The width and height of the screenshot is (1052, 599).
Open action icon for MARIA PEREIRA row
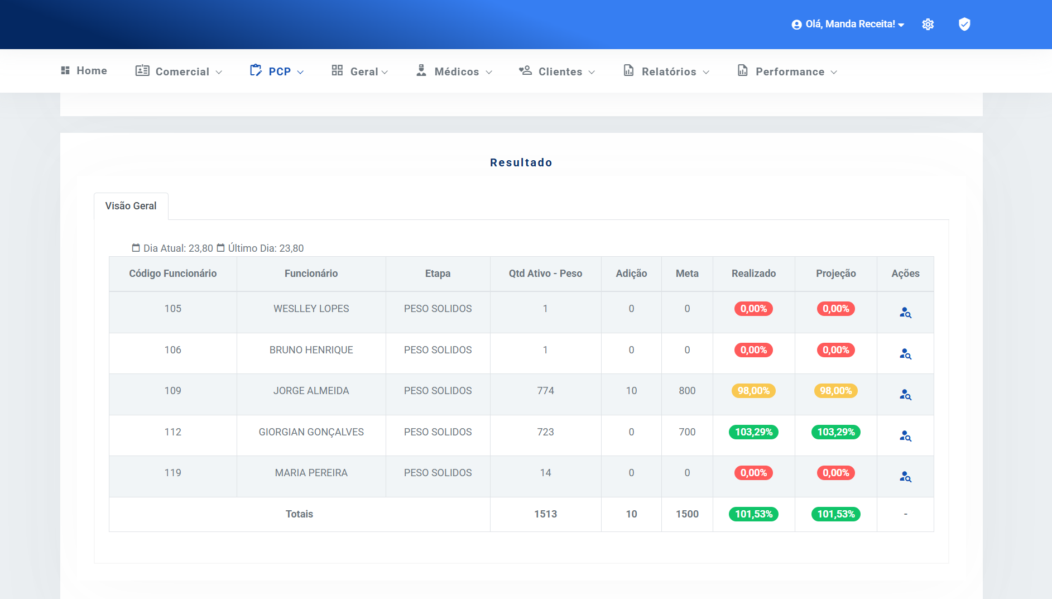[x=905, y=477]
